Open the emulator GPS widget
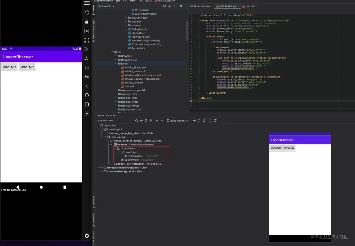Screen dimensions: 355x246 (87, 58)
